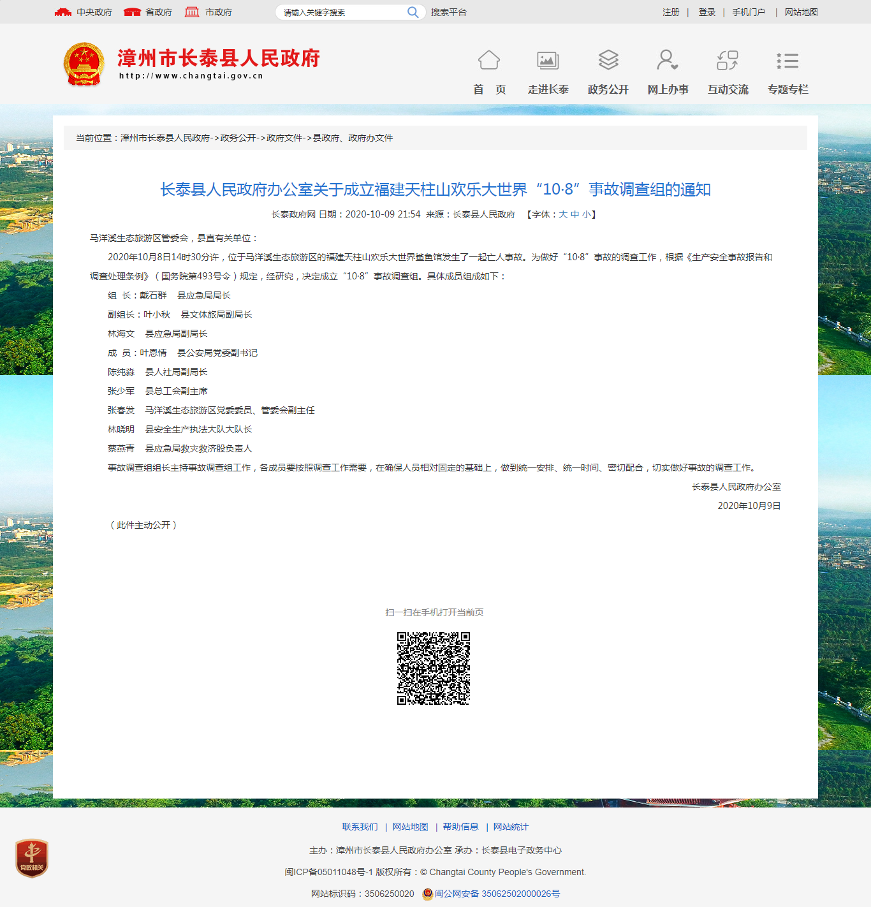This screenshot has width=871, height=907.
Task: Select 专题专栏 menu label
Action: pyautogui.click(x=787, y=89)
